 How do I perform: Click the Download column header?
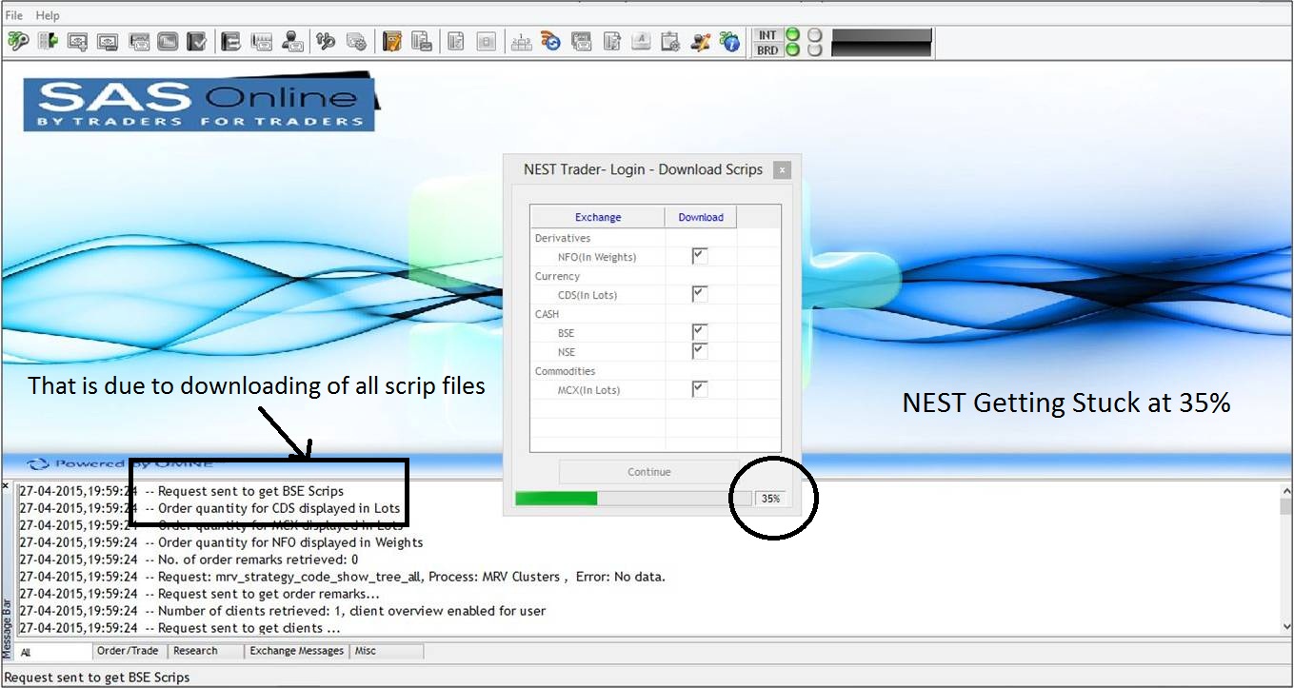point(701,217)
